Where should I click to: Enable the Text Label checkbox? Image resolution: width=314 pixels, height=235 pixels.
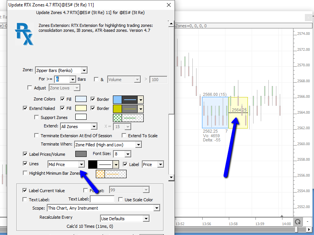coord(25,199)
